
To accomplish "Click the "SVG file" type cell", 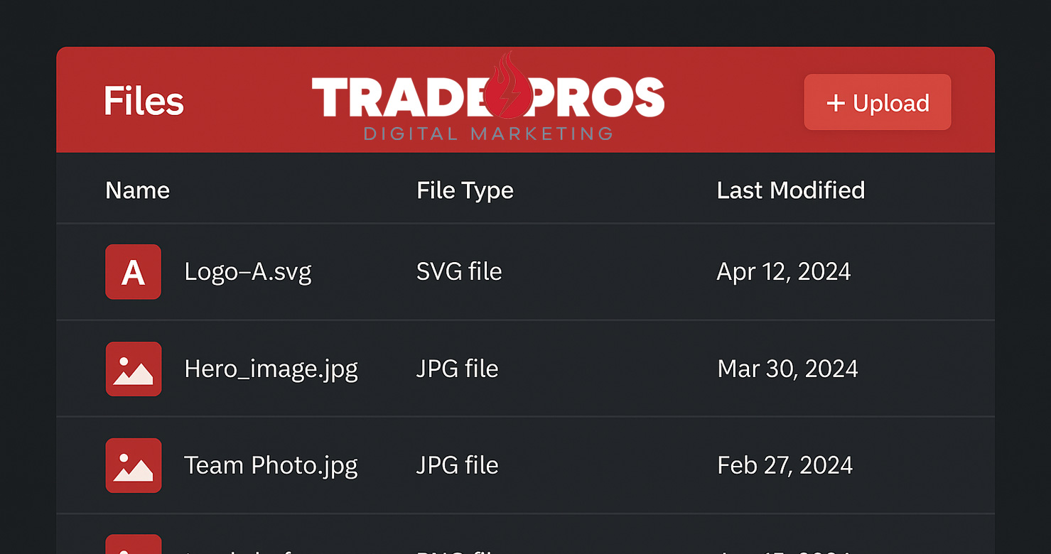I will click(459, 272).
